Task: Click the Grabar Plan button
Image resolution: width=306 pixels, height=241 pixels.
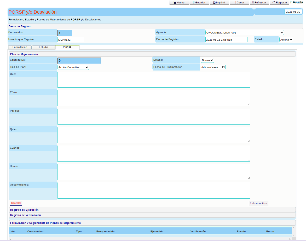Action: (258, 203)
